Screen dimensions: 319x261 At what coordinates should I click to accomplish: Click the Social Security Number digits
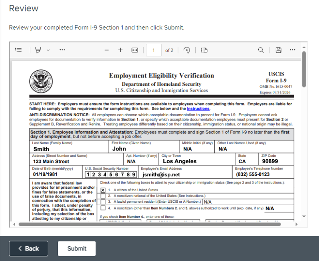[x=111, y=174]
